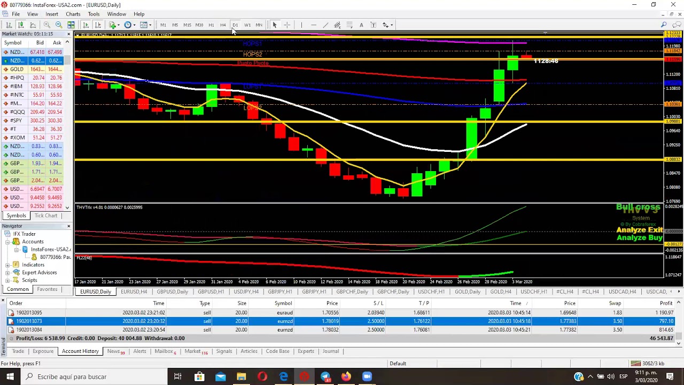Switch to Tick Chart tab

pyautogui.click(x=46, y=215)
